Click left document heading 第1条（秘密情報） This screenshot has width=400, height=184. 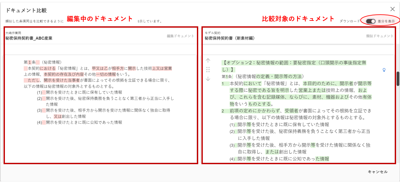[42, 62]
